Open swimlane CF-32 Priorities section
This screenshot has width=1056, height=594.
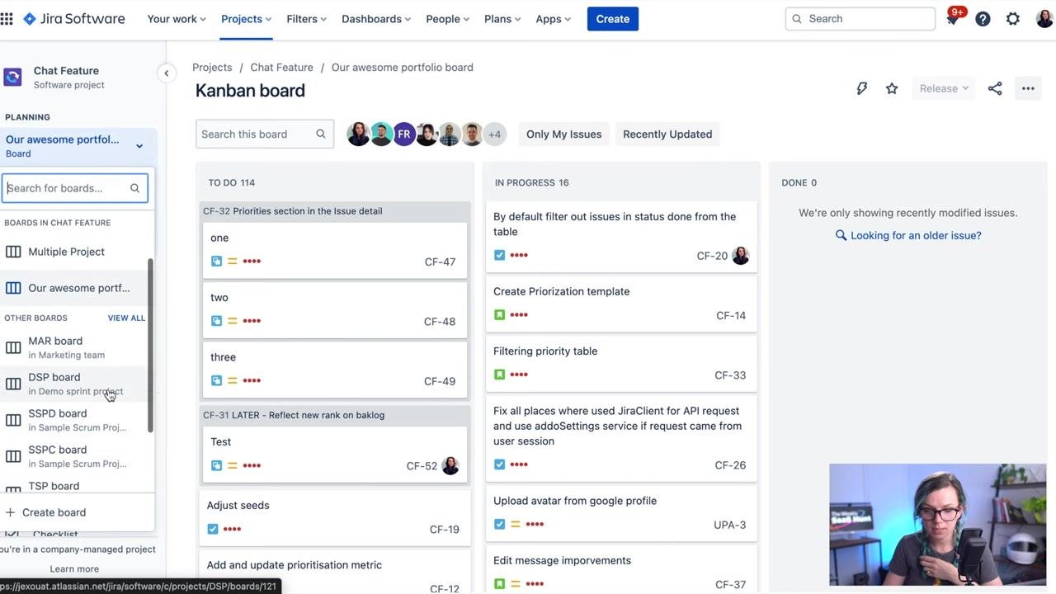[334, 211]
